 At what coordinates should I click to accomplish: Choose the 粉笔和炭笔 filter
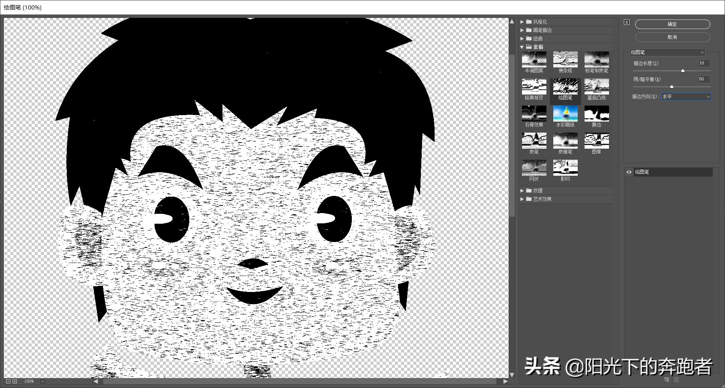[596, 60]
